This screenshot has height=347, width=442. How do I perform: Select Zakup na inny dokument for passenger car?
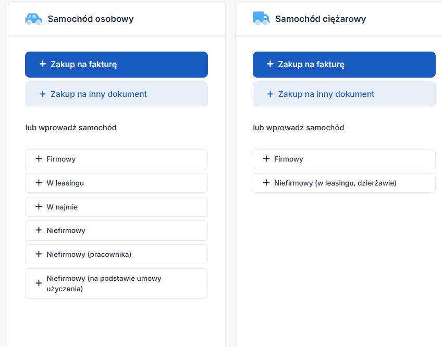116,94
